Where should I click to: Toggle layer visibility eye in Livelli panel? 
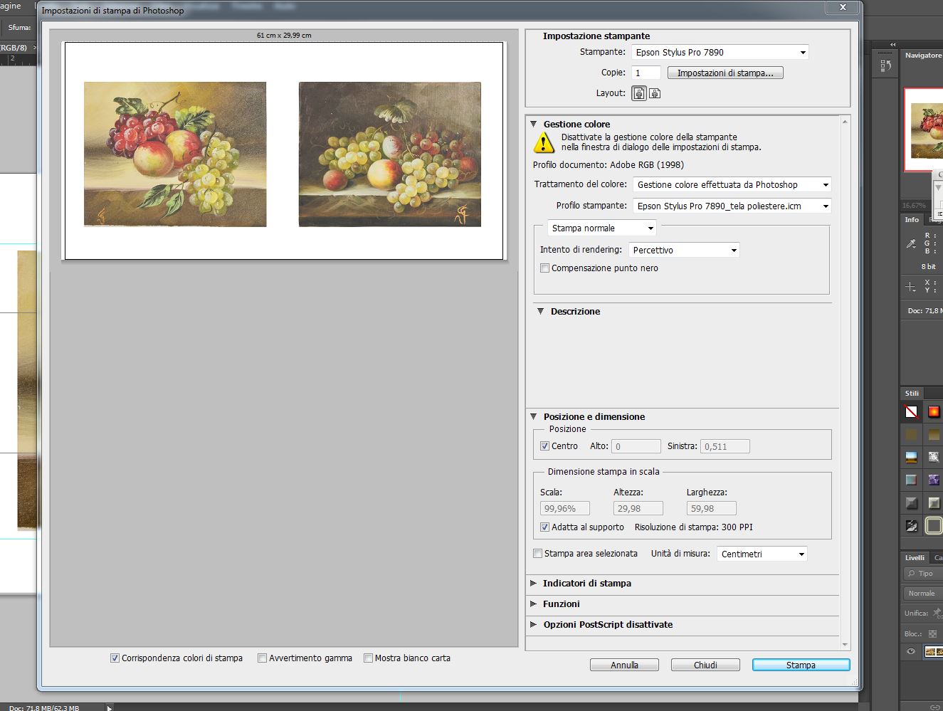pyautogui.click(x=911, y=652)
